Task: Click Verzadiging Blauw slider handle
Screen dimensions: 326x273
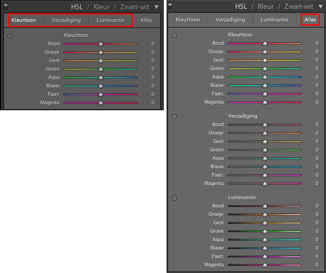Action: (265, 166)
